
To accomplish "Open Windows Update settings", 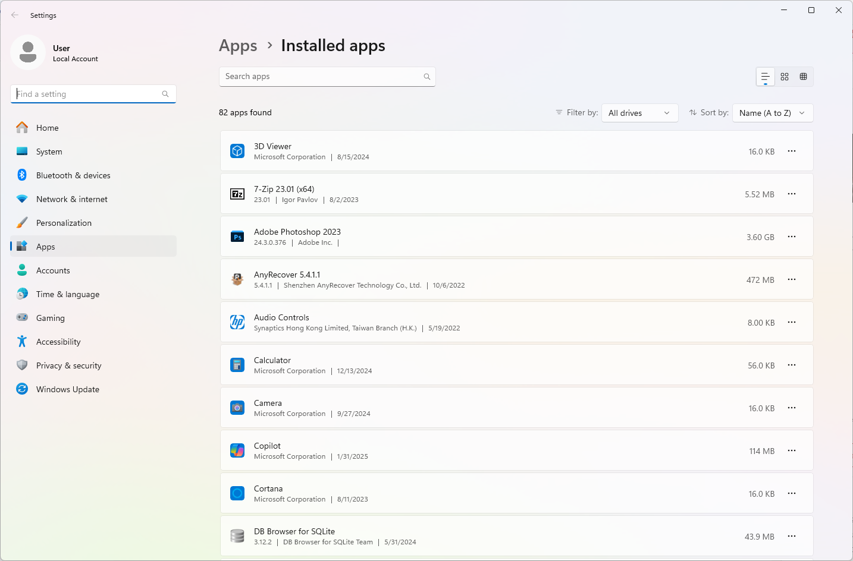I will 93,389.
